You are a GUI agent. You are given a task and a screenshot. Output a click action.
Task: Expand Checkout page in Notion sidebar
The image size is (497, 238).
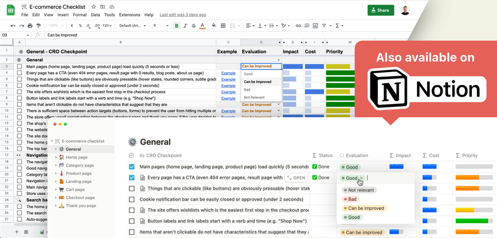pos(56,198)
